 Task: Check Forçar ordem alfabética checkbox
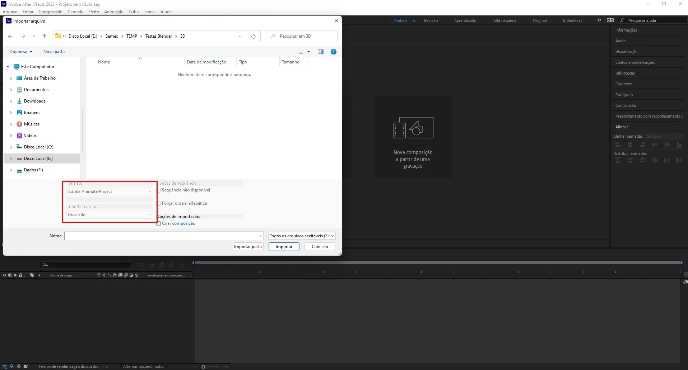point(159,204)
